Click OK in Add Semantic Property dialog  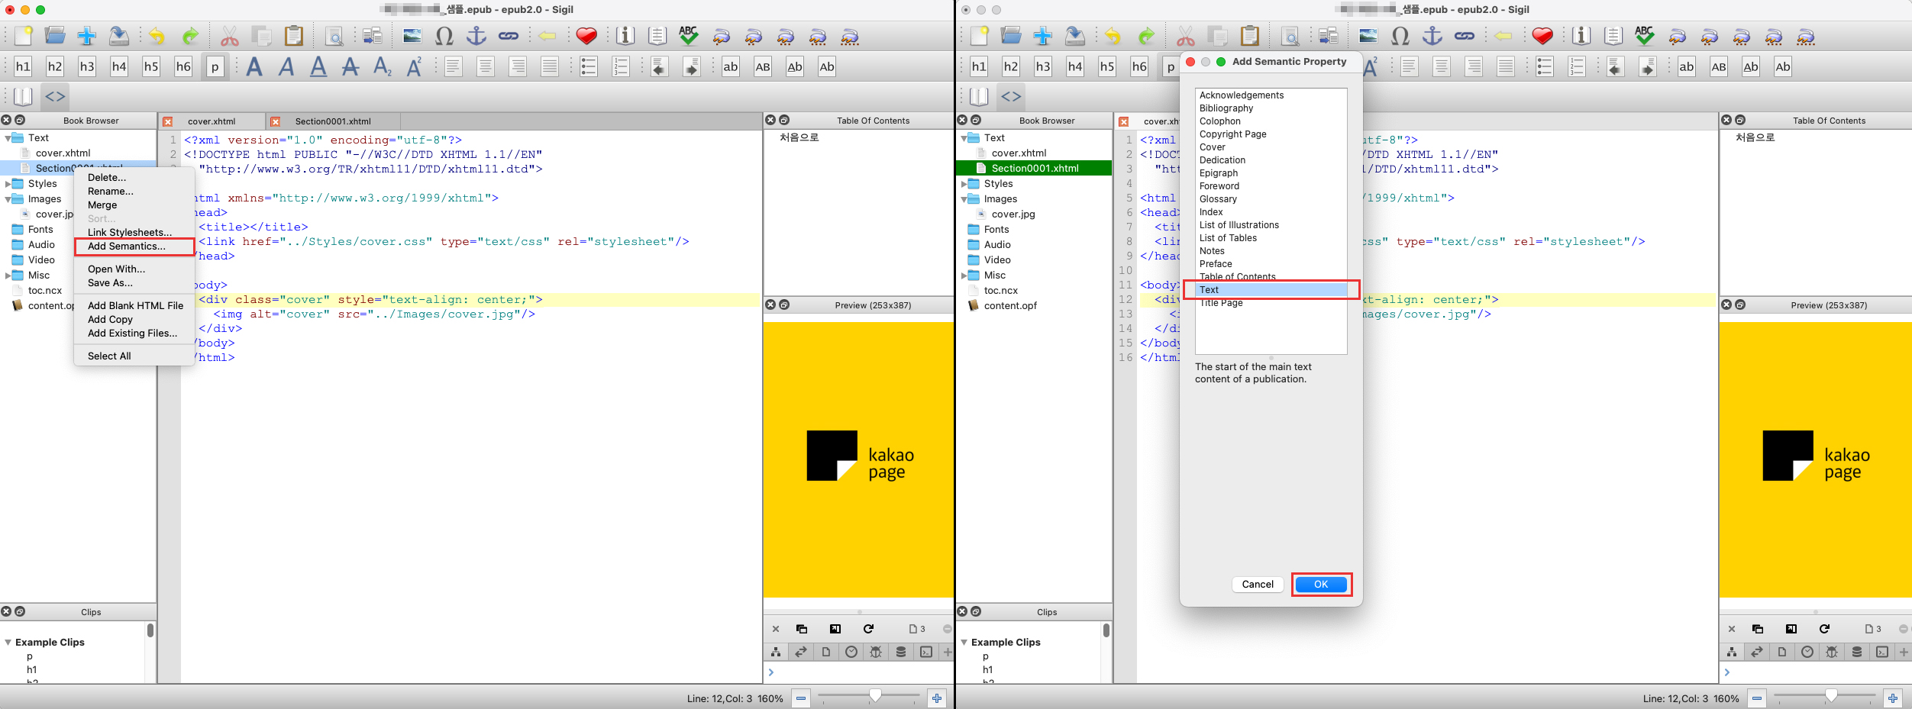pos(1321,585)
